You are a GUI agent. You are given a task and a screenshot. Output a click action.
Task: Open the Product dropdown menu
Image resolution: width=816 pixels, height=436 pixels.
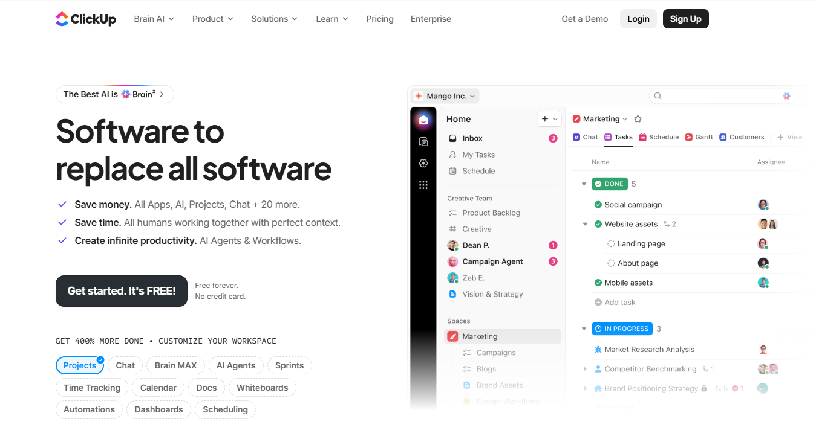pyautogui.click(x=213, y=19)
